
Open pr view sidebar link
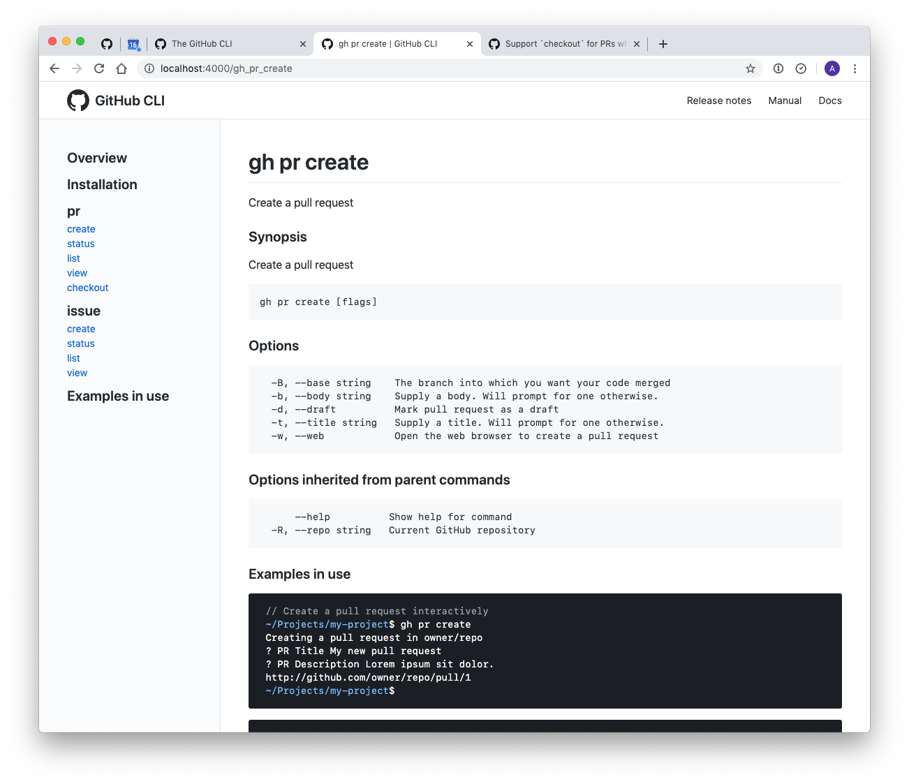pos(77,273)
